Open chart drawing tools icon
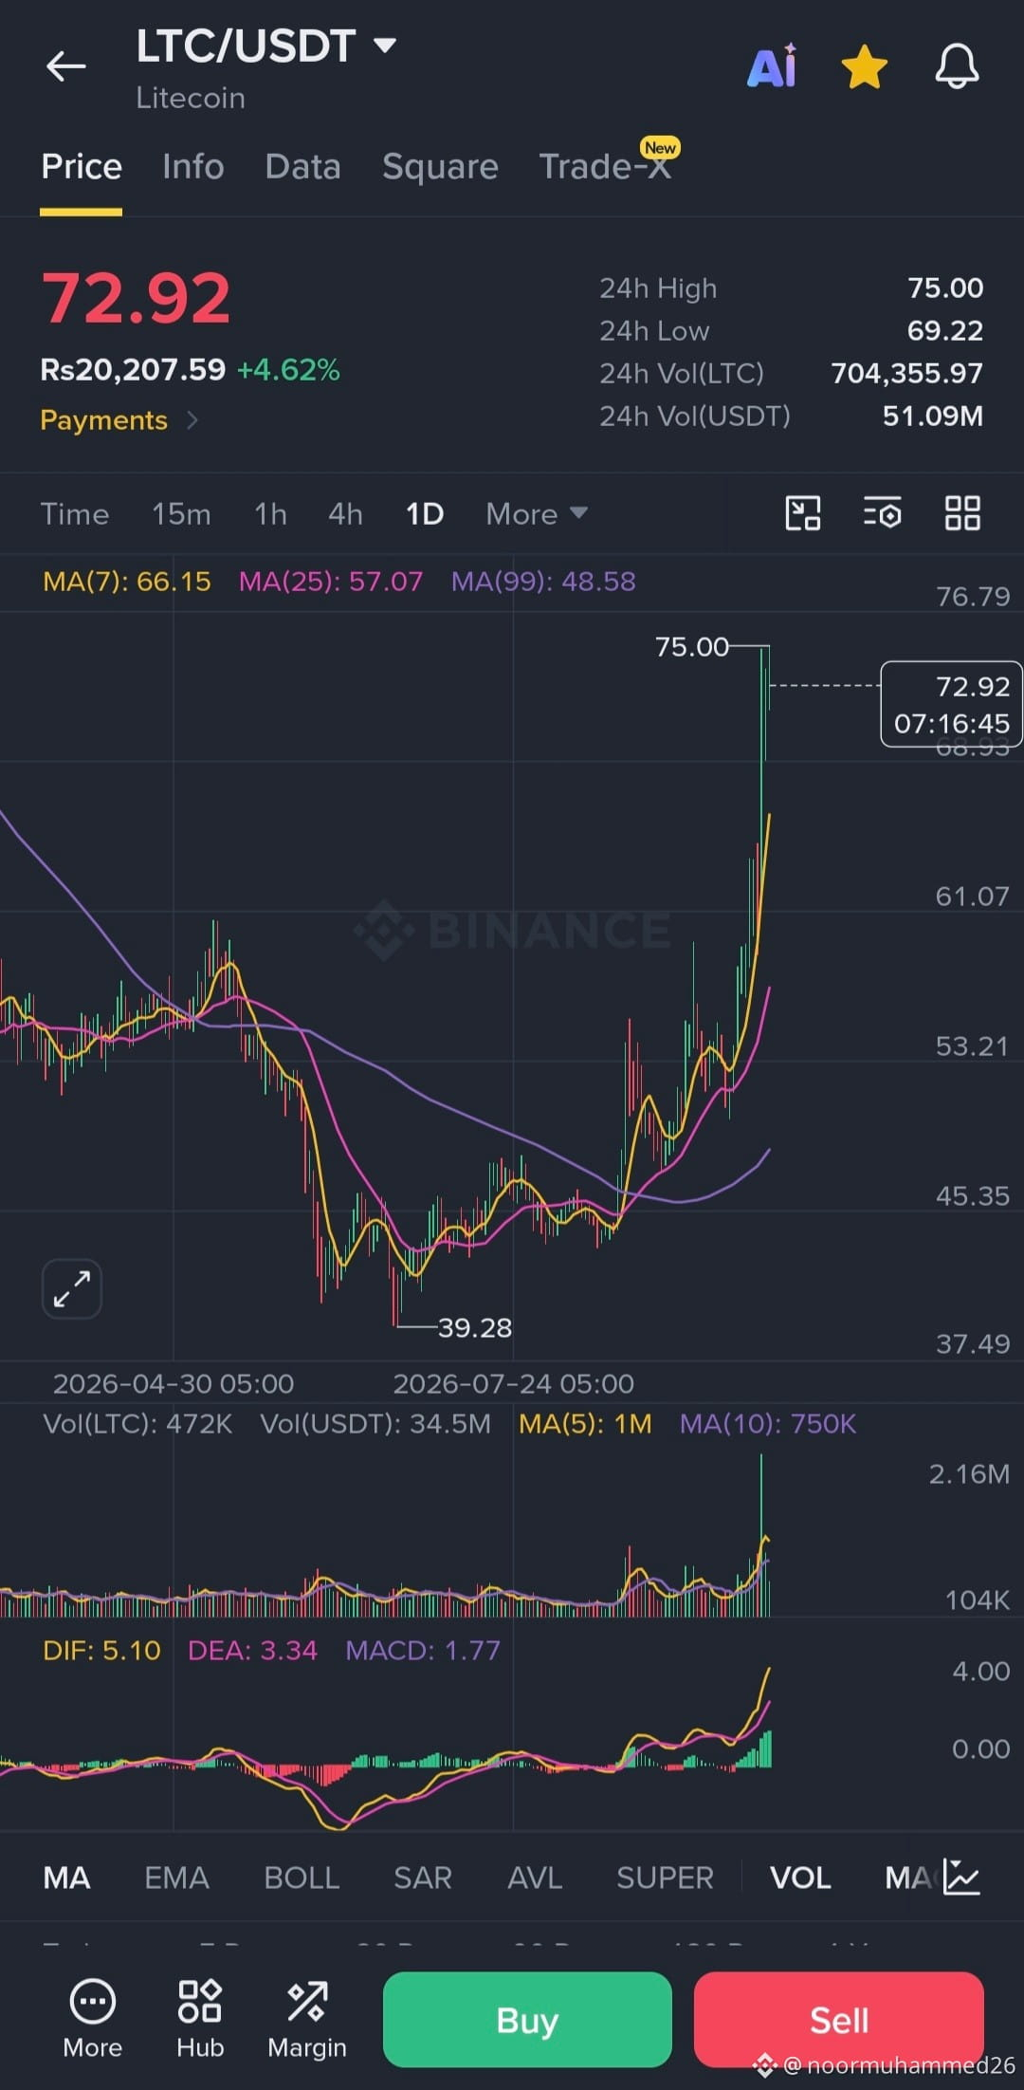This screenshot has height=2090, width=1024. point(803,513)
